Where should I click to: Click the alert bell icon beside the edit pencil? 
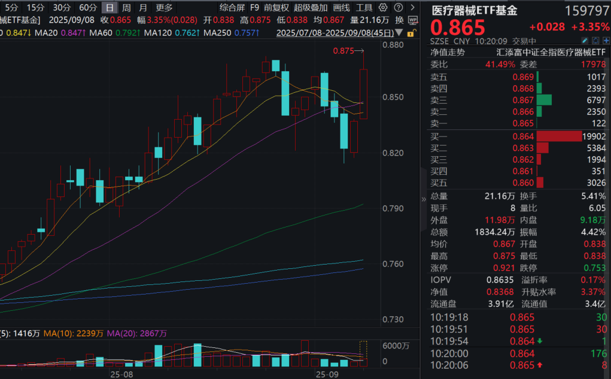pos(595,40)
